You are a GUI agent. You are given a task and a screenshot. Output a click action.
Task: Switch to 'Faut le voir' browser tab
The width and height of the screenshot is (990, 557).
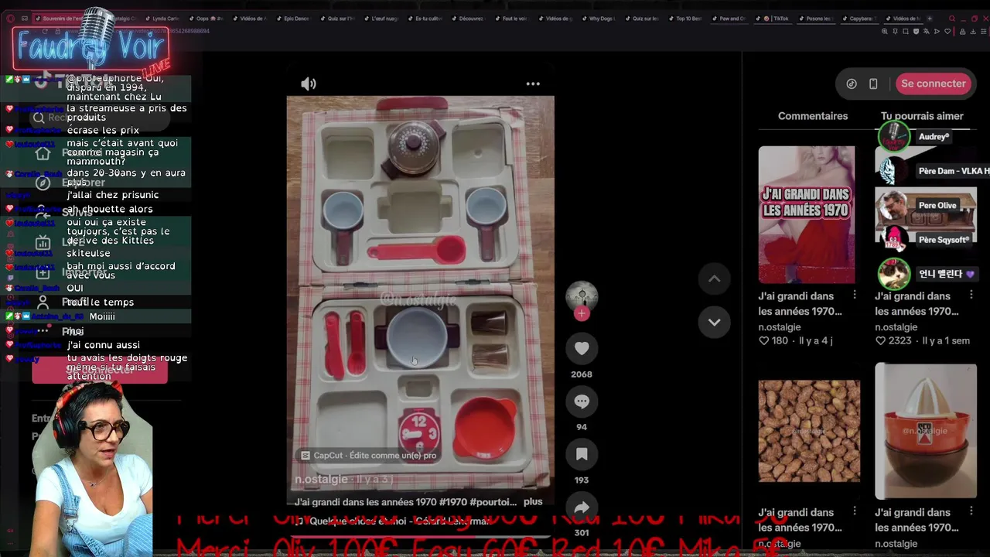click(x=514, y=19)
